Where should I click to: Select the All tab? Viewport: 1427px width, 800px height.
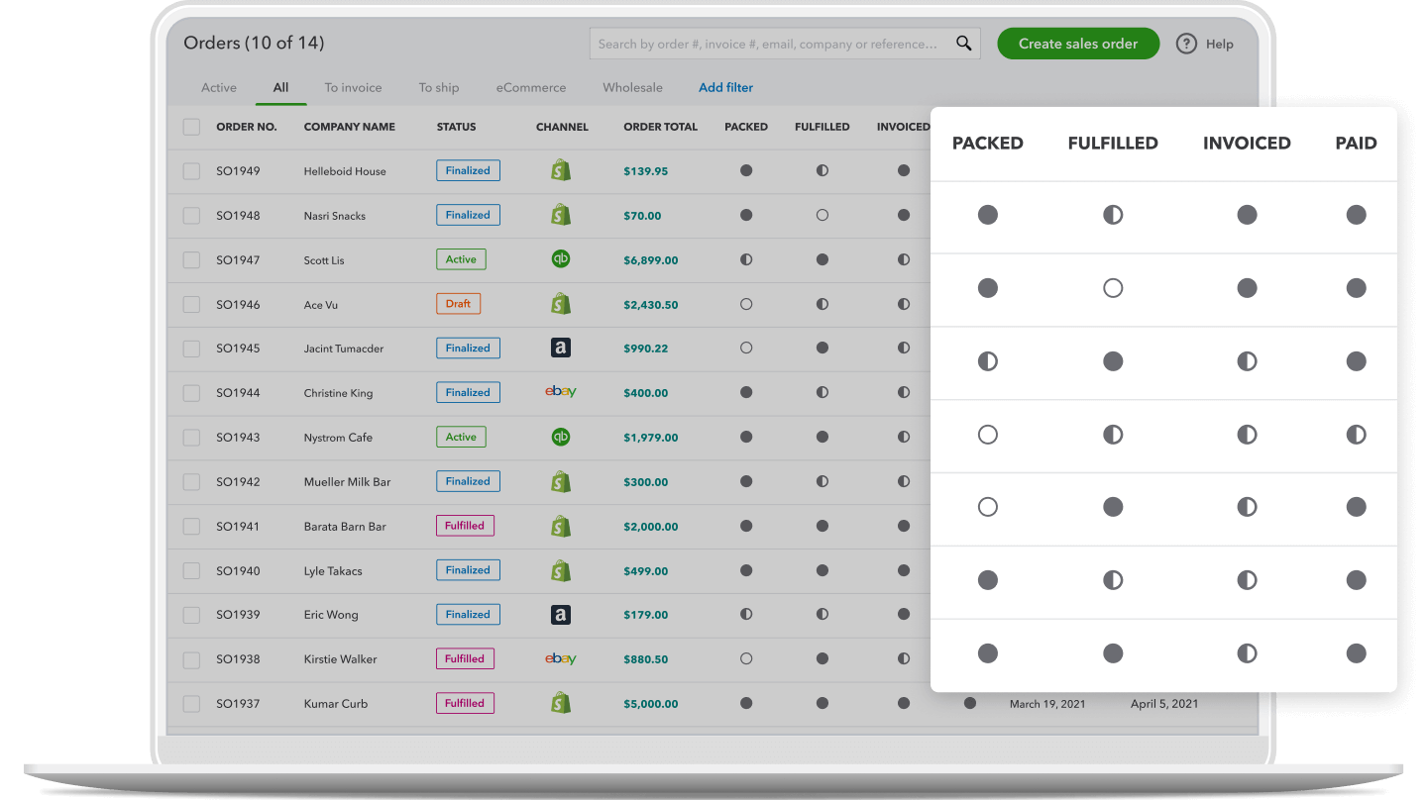pos(281,87)
